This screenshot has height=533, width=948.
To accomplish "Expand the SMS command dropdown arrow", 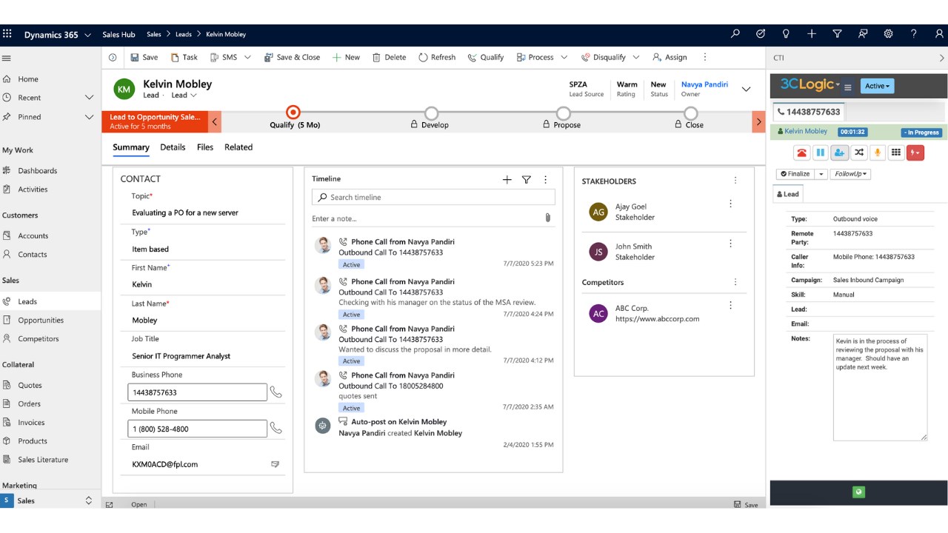I will point(247,57).
